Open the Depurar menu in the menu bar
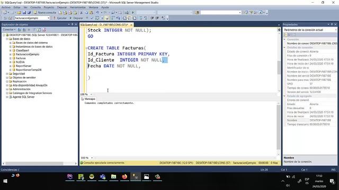 coord(62,7)
